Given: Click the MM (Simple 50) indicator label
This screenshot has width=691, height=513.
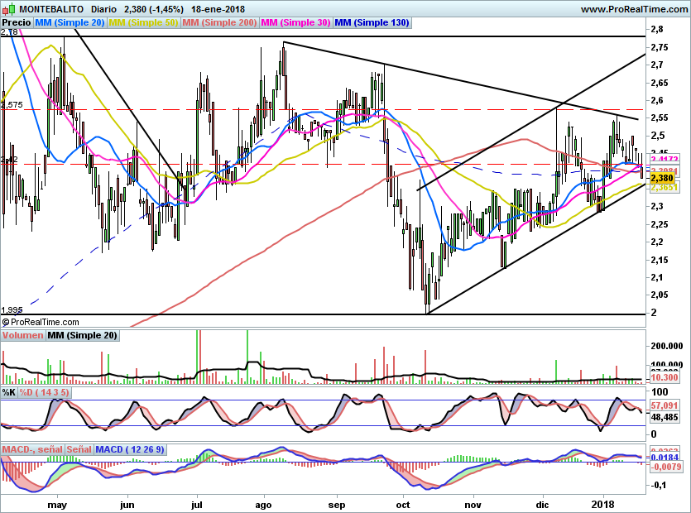Looking at the screenshot, I should click(143, 23).
